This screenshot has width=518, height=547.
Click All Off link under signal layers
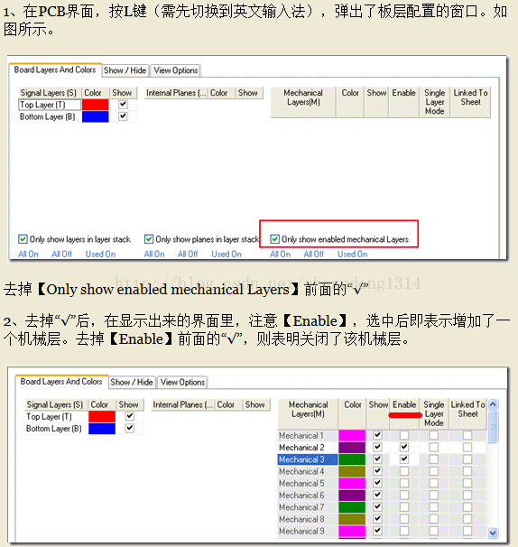click(61, 254)
